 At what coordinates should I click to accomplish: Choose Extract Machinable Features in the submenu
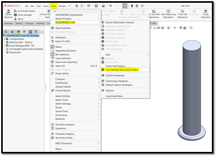click(125, 22)
